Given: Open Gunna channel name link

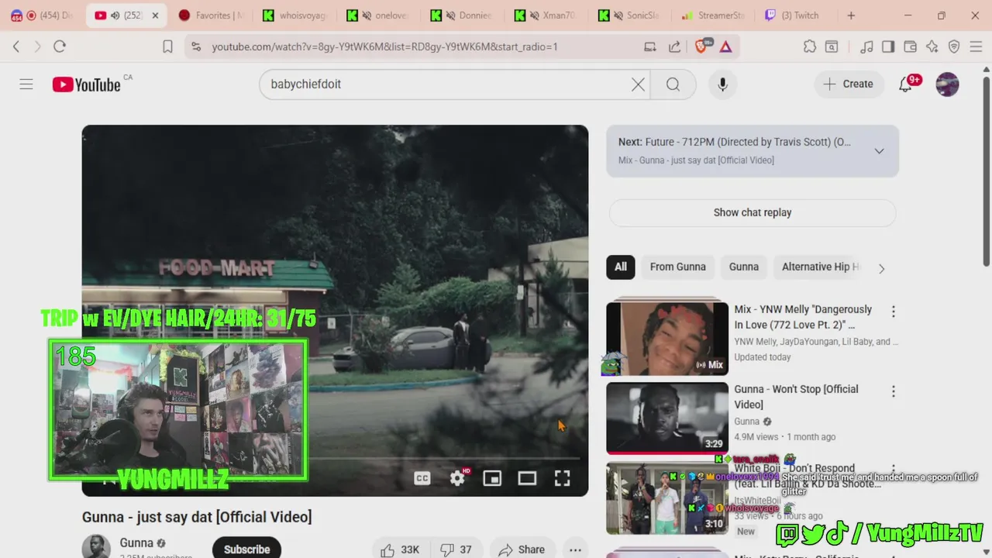Looking at the screenshot, I should click(136, 543).
